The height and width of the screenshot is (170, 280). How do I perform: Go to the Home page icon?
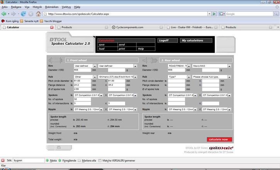(38, 14)
